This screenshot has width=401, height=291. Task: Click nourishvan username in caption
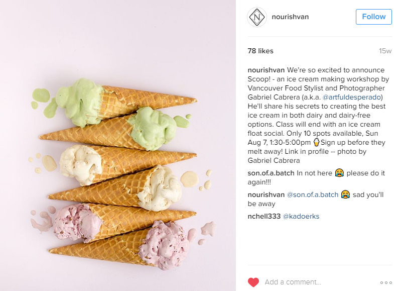[x=266, y=70]
